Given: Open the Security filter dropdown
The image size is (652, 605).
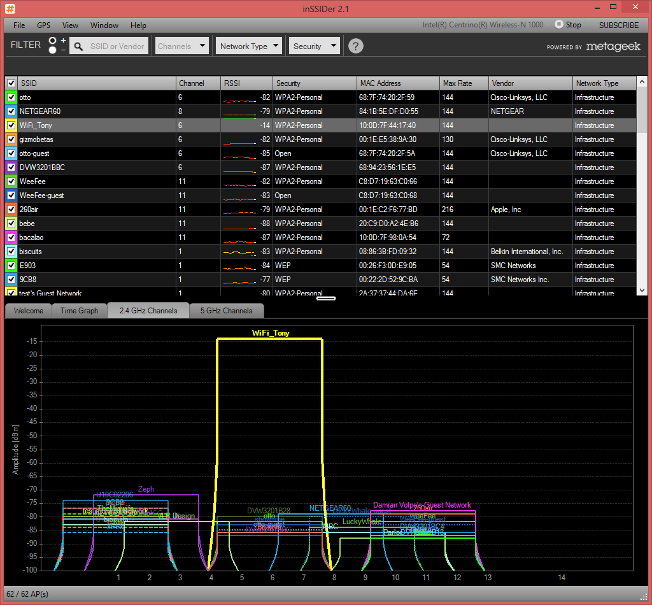Looking at the screenshot, I should click(x=314, y=46).
